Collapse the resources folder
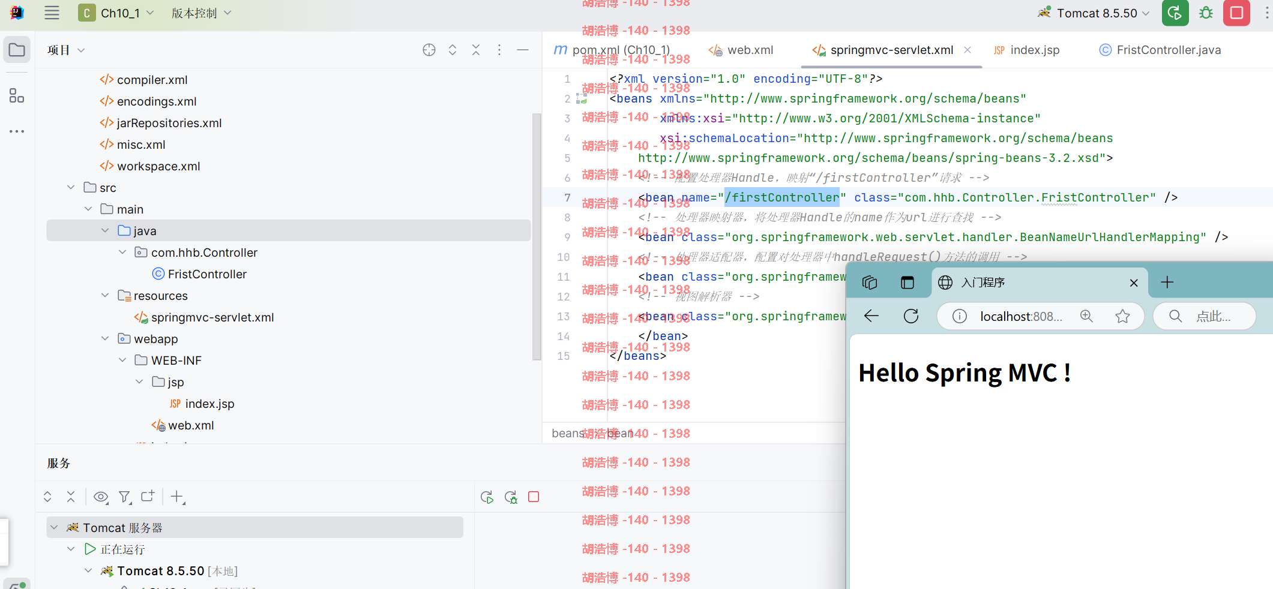Screen dimensions: 1273x589 105,296
